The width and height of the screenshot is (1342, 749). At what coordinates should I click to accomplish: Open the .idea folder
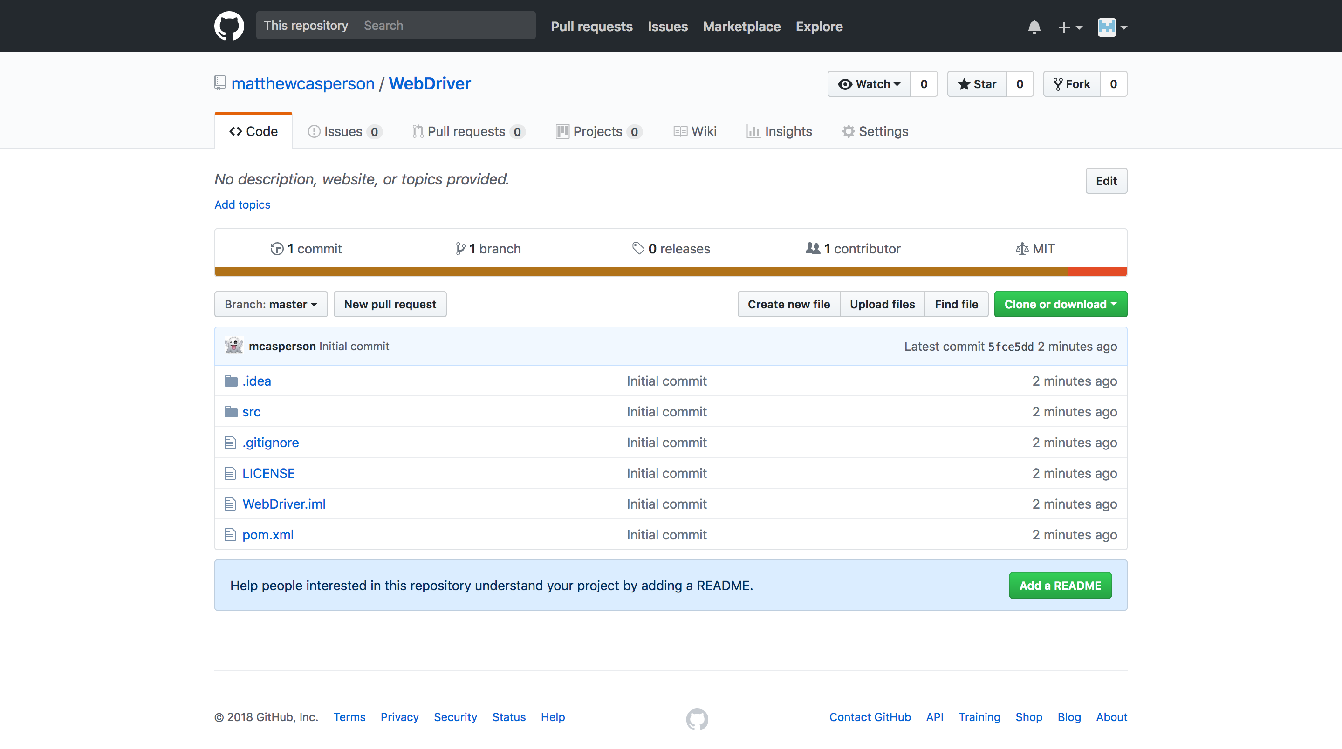pos(256,381)
